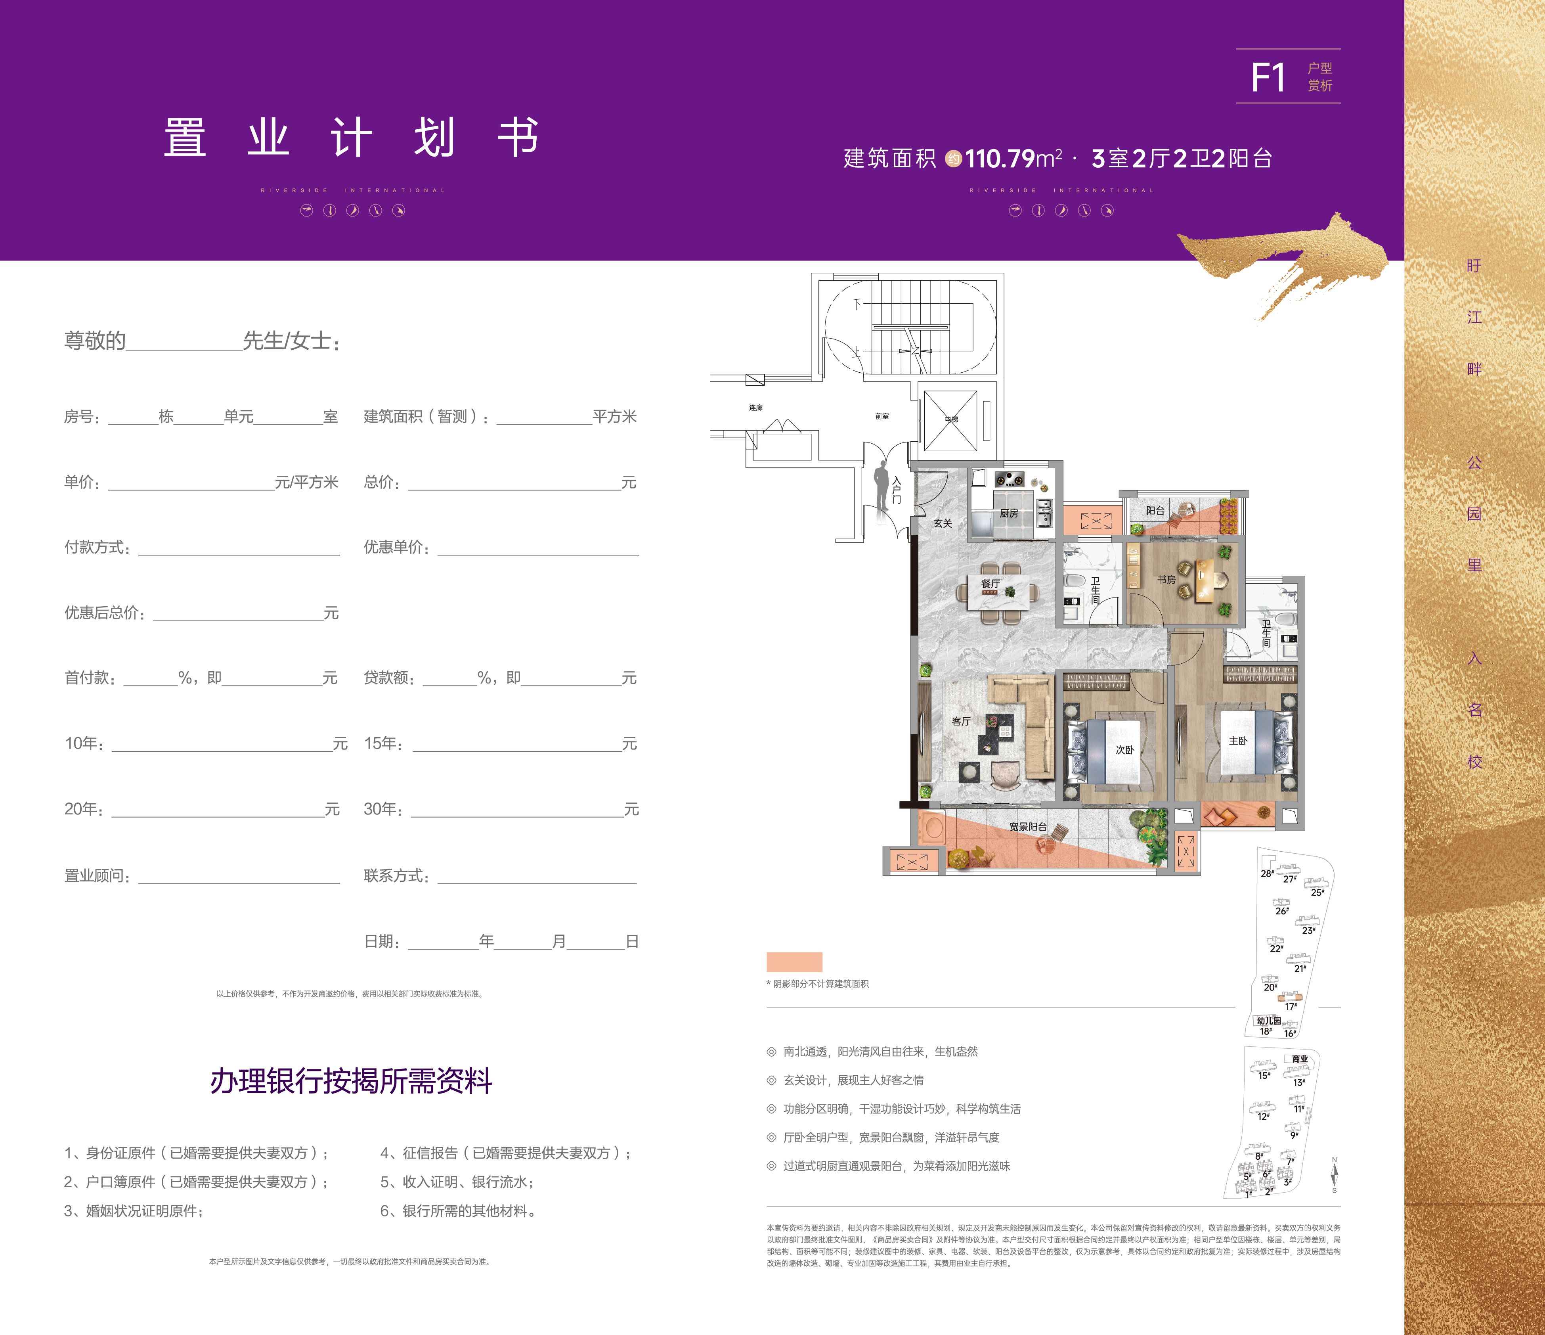Image resolution: width=1545 pixels, height=1335 pixels.
Task: Click the 幼儿园 label on the site map
Action: (x=1268, y=1021)
